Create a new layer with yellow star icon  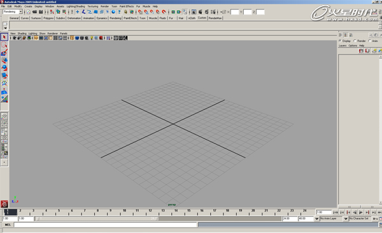[374, 51]
